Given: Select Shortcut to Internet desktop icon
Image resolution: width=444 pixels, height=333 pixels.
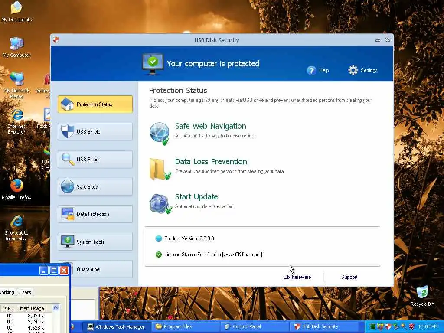Looking at the screenshot, I should tap(16, 228).
